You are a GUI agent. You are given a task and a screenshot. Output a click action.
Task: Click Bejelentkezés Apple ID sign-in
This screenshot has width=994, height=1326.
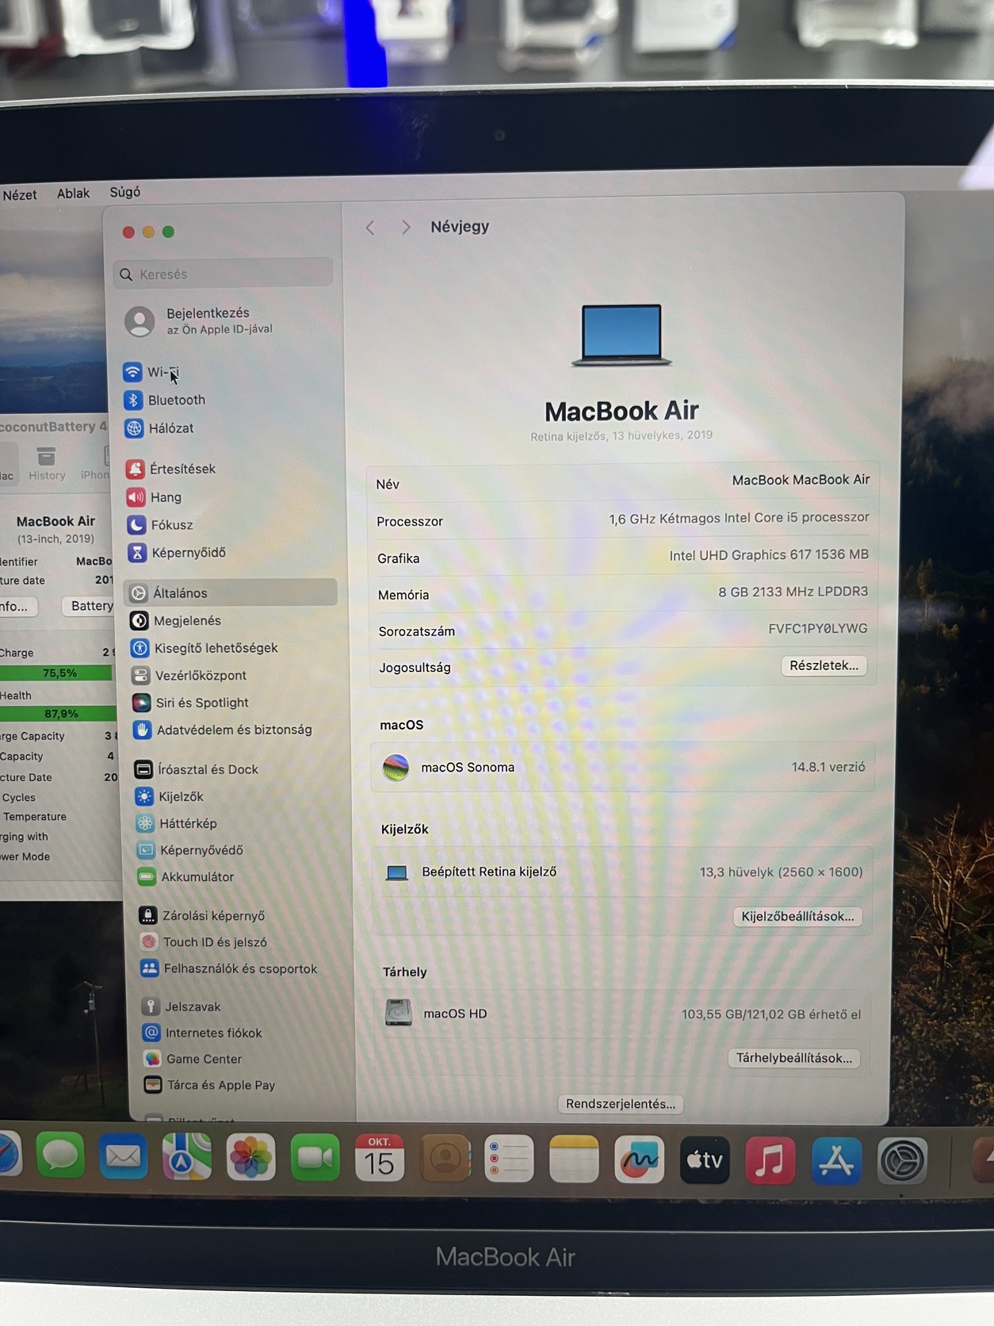point(198,320)
